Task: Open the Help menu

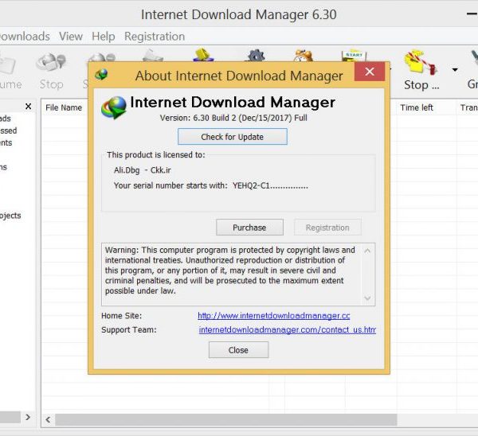Action: coord(103,36)
